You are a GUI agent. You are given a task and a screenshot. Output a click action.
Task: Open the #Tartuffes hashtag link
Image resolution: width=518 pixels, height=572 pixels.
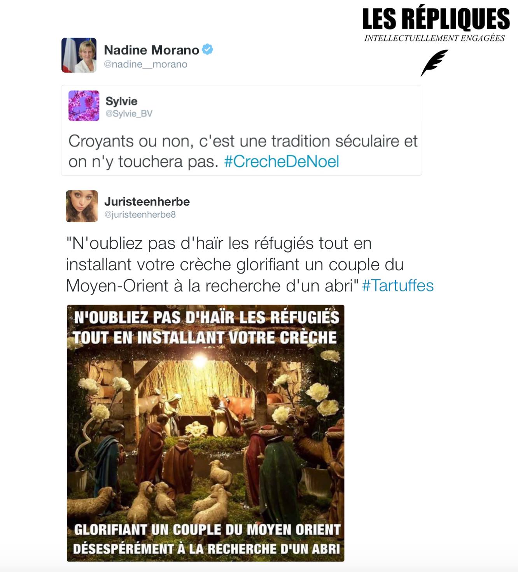pos(397,286)
